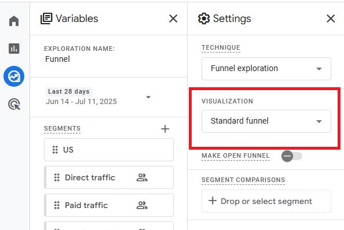344x230 pixels.
Task: Expand the Last 28 days date range
Action: pyautogui.click(x=148, y=97)
